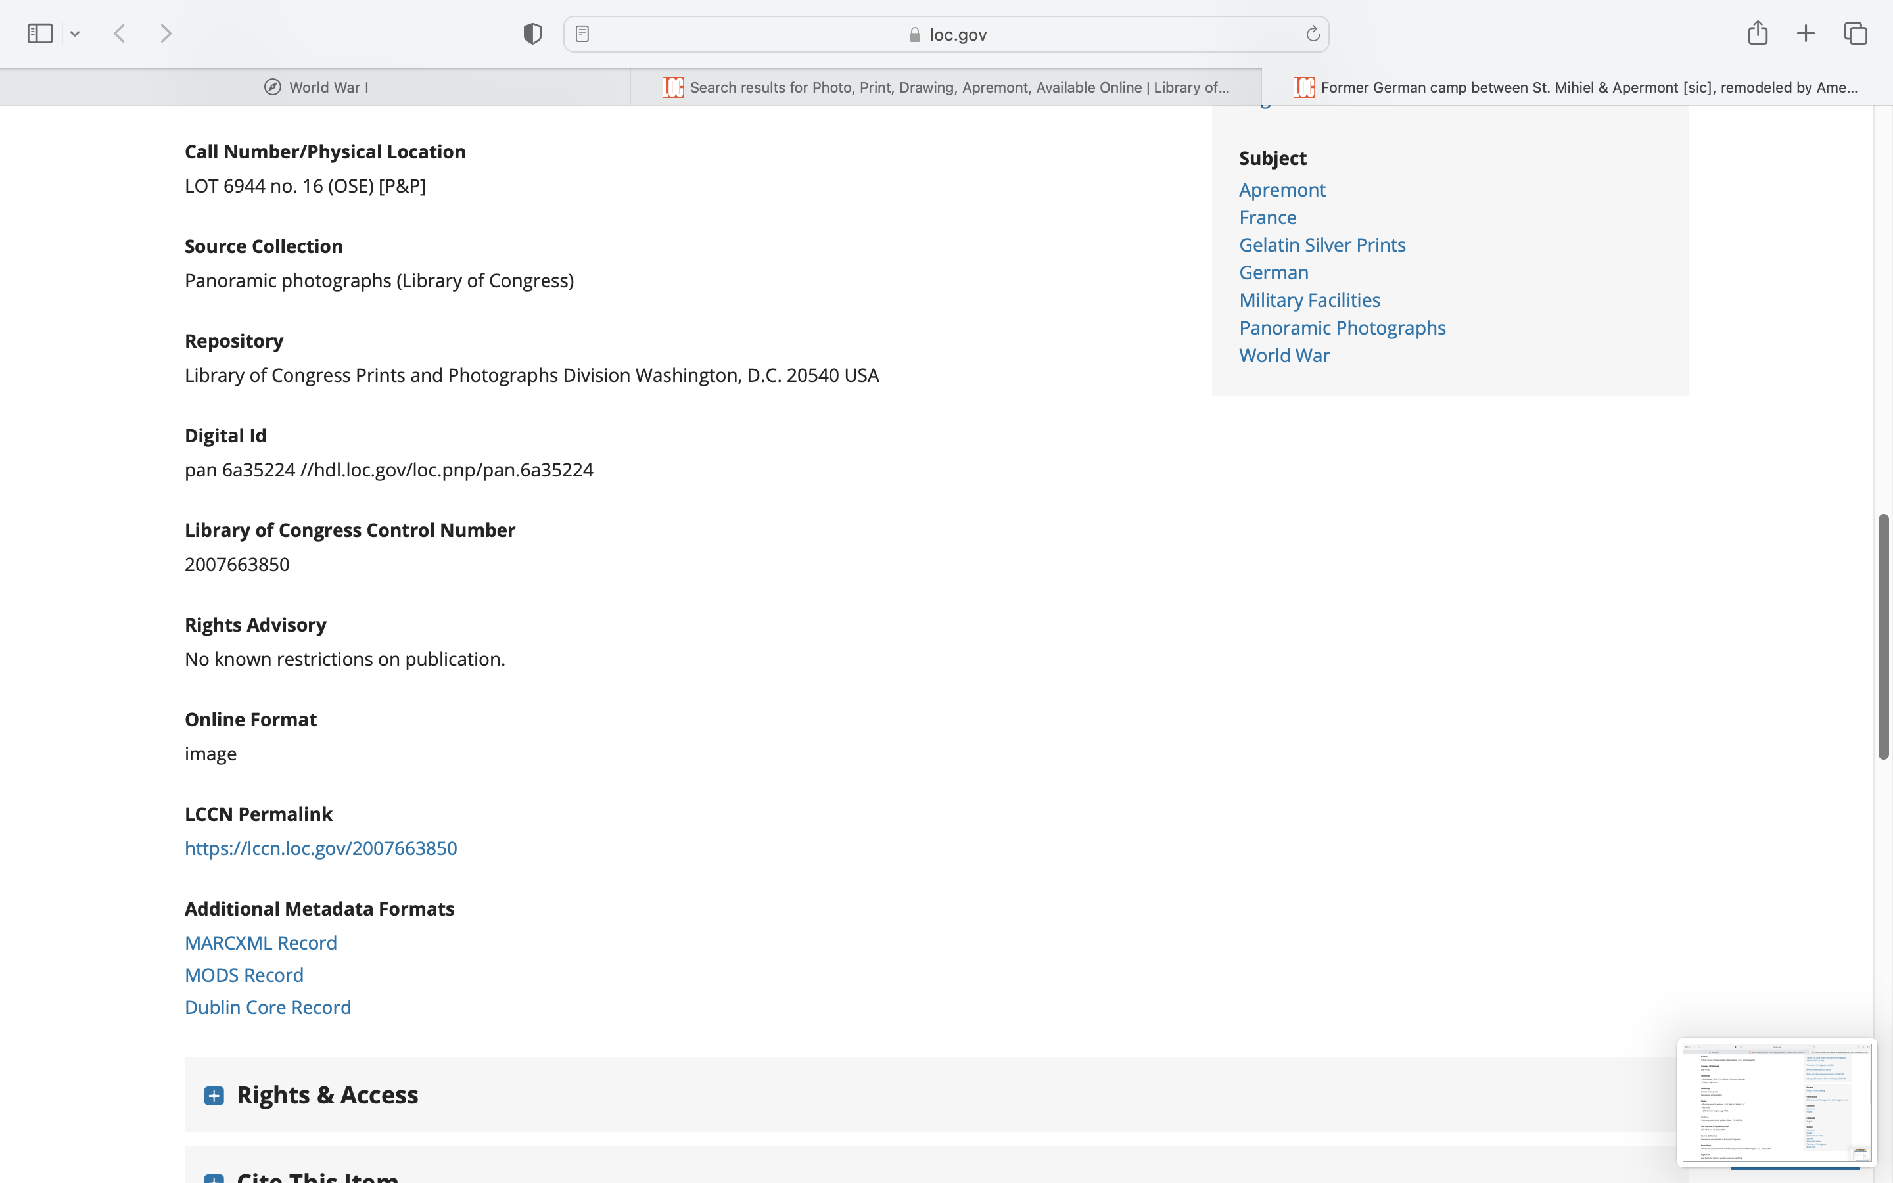Open the sidebar options chevron dropdown
Image resolution: width=1893 pixels, height=1183 pixels.
(75, 34)
